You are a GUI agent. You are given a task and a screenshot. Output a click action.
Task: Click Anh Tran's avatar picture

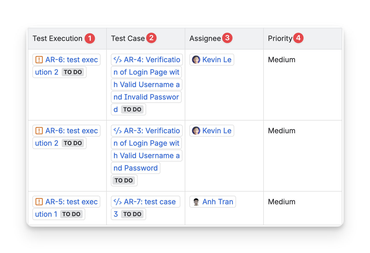[x=196, y=202]
